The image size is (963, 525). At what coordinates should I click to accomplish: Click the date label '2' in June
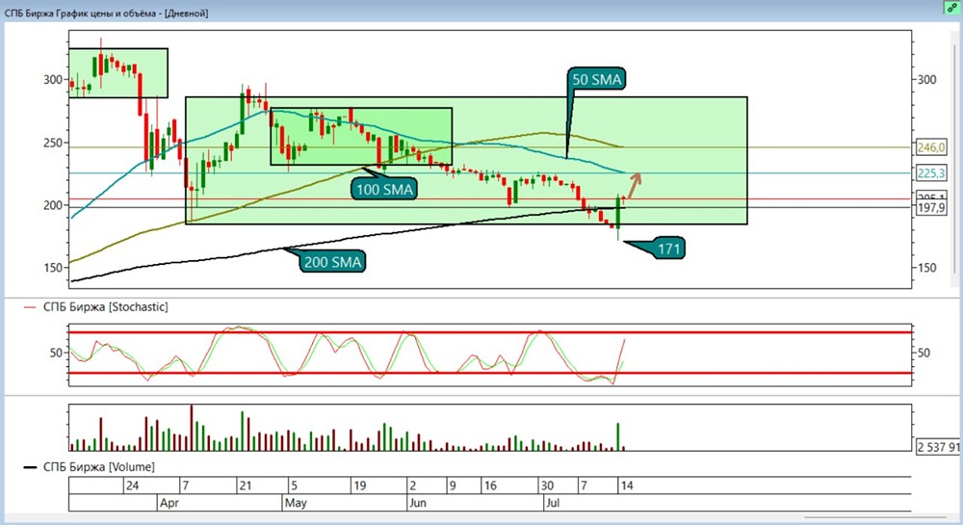[x=413, y=486]
